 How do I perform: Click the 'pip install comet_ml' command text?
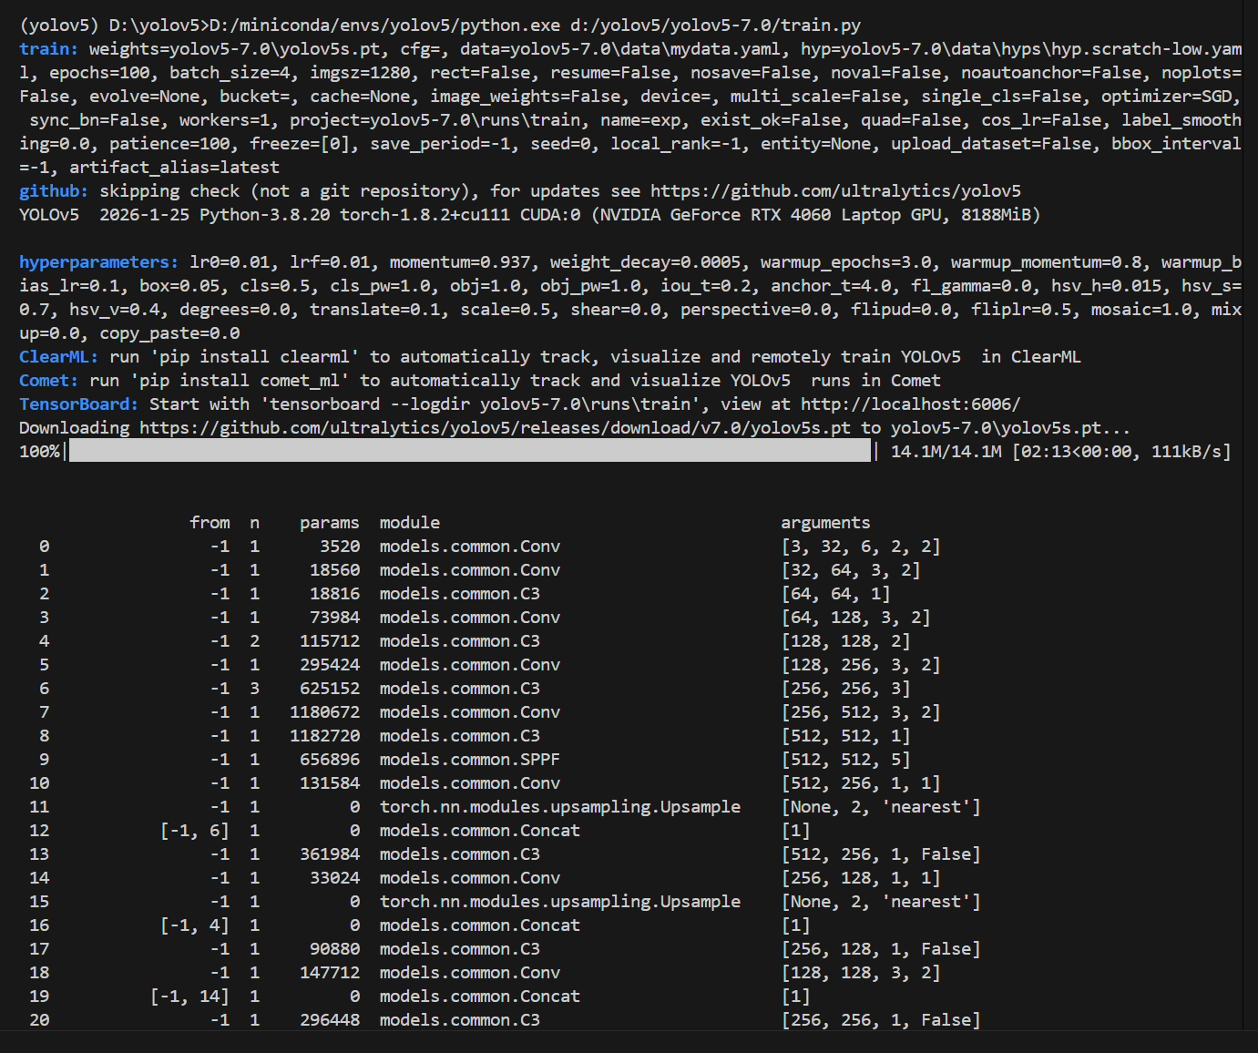240,381
